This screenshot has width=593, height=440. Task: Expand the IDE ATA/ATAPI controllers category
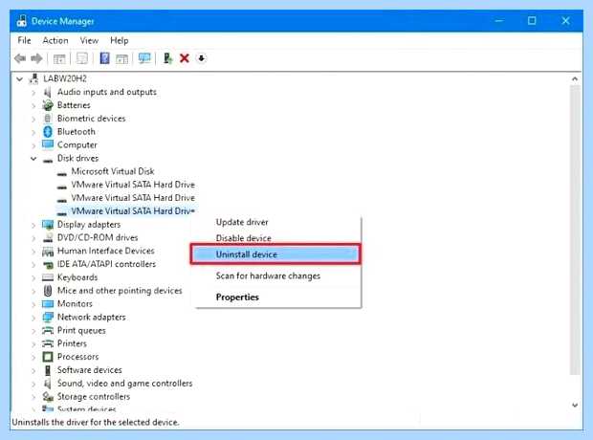tap(33, 264)
